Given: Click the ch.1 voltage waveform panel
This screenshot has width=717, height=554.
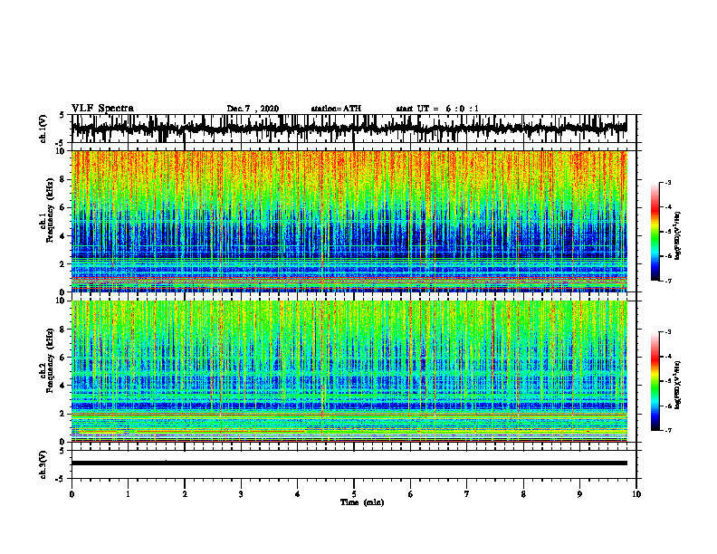Looking at the screenshot, I should [354, 129].
